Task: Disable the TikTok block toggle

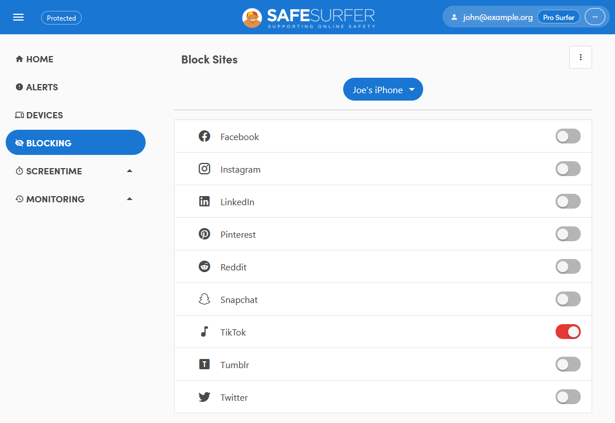Action: 568,332
